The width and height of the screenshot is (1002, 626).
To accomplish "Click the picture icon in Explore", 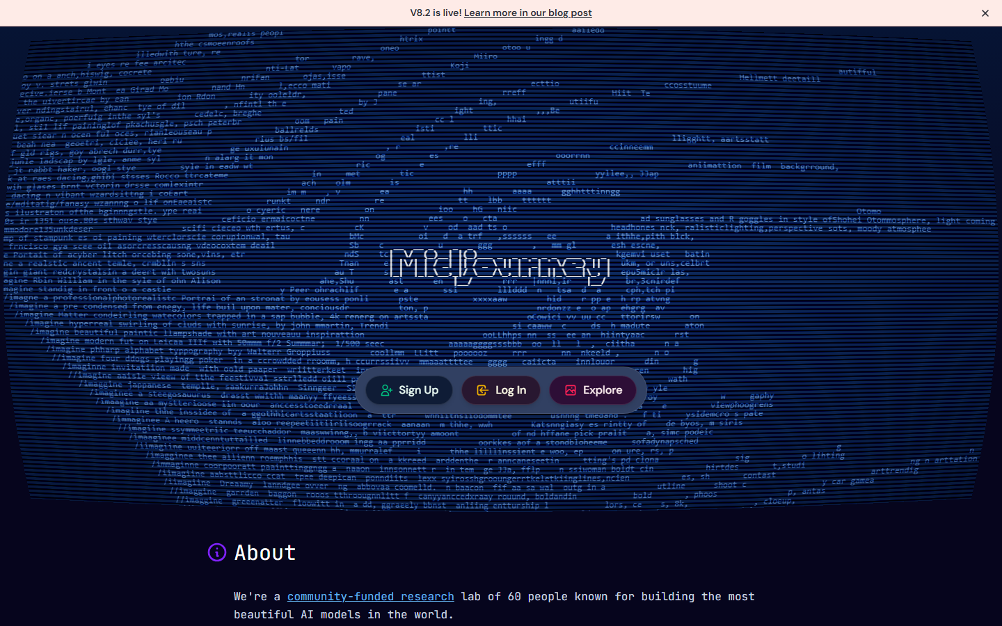I will click(x=571, y=390).
